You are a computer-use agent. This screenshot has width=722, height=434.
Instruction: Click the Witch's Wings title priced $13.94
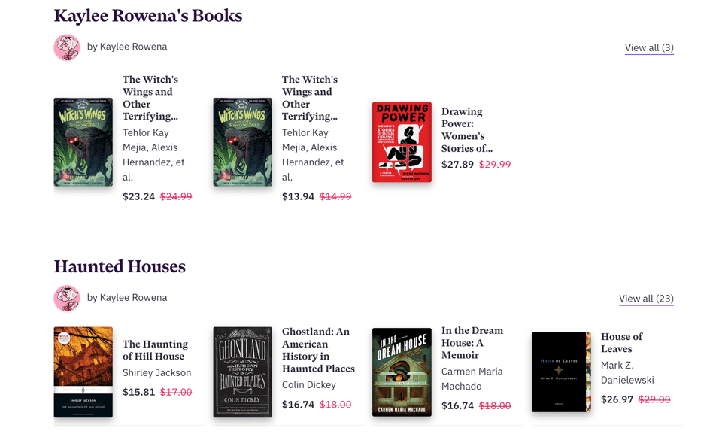click(x=310, y=98)
